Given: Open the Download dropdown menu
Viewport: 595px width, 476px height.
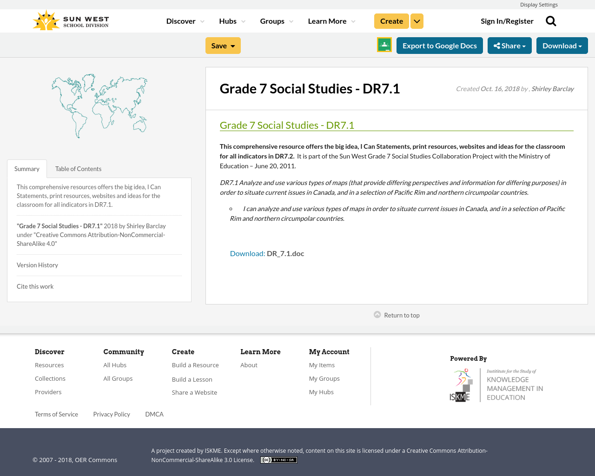Looking at the screenshot, I should click(562, 45).
